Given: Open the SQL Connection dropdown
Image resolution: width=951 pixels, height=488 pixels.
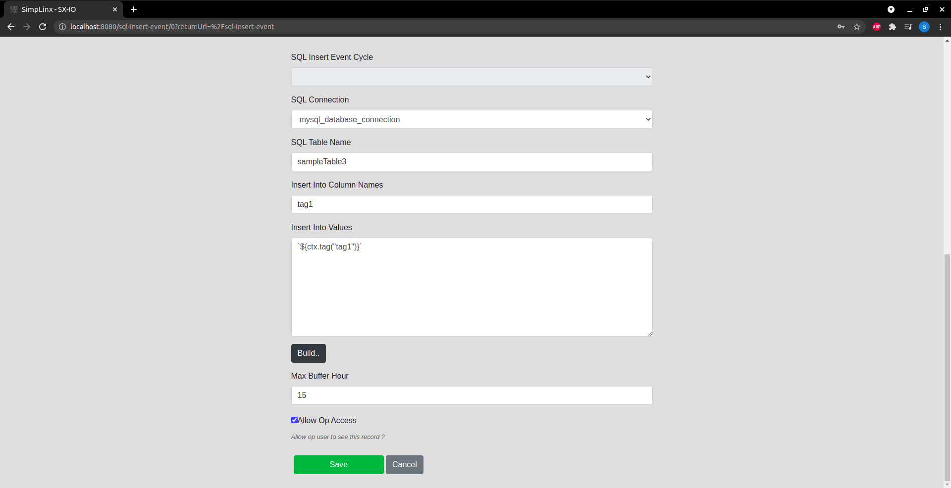Looking at the screenshot, I should point(472,119).
